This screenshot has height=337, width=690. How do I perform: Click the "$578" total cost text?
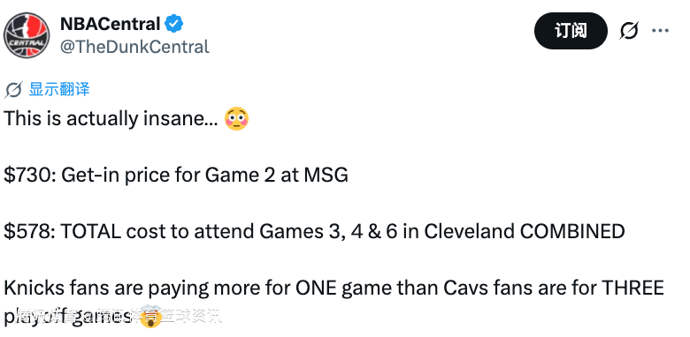pos(28,231)
